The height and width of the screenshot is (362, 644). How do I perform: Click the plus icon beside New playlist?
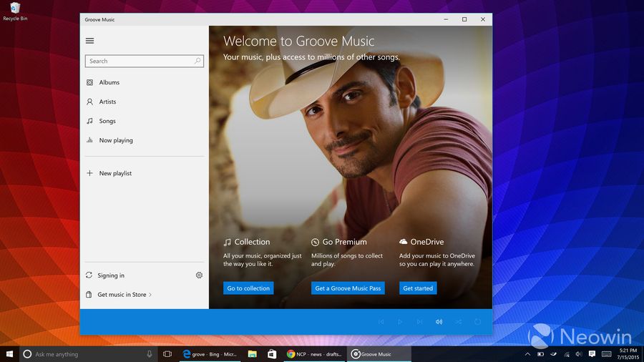pos(89,173)
